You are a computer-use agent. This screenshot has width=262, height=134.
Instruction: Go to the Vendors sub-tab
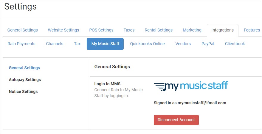click(x=183, y=44)
